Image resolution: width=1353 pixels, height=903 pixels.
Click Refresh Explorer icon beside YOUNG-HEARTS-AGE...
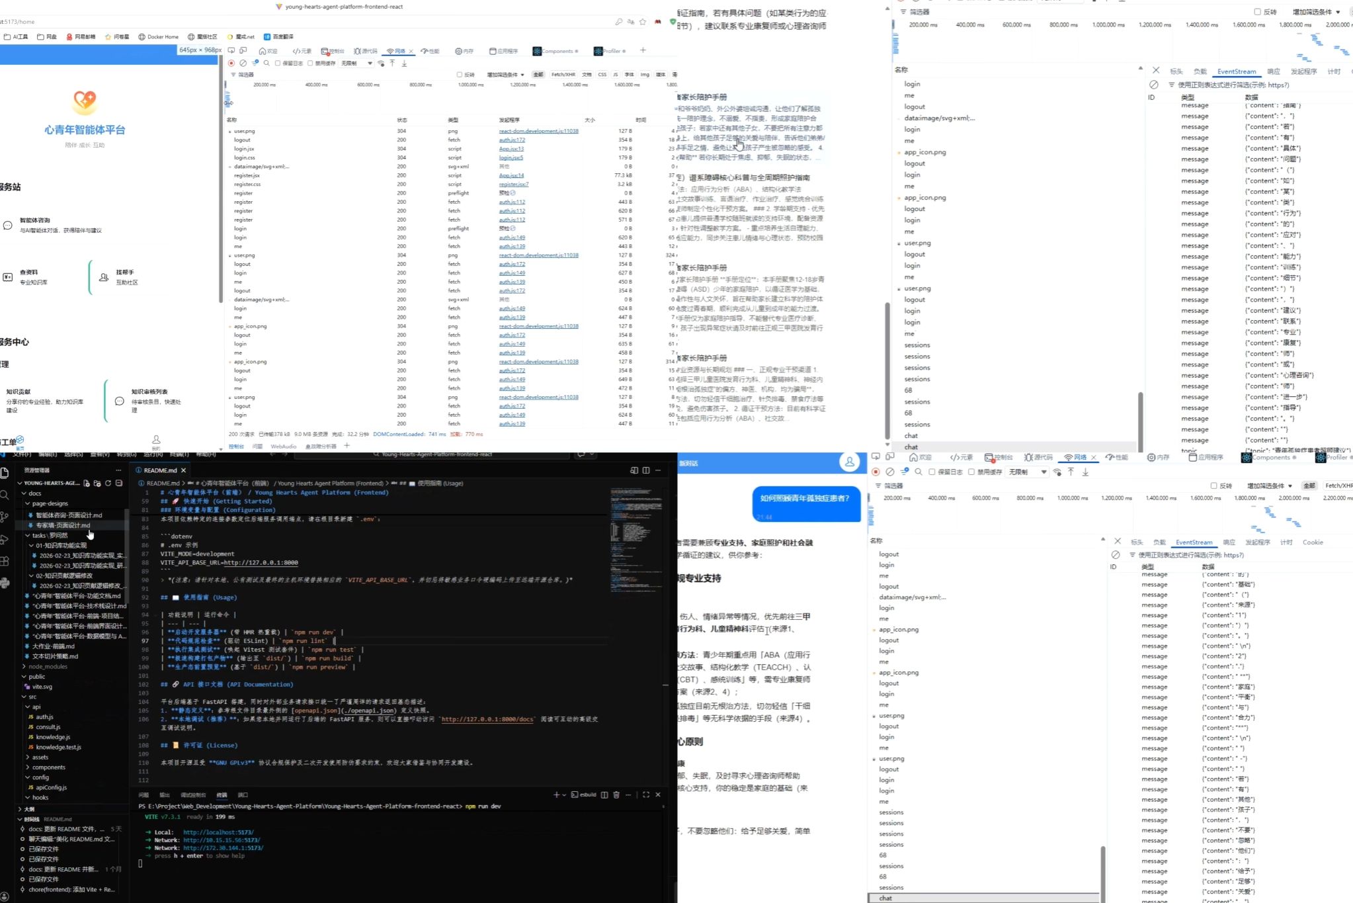pyautogui.click(x=108, y=483)
